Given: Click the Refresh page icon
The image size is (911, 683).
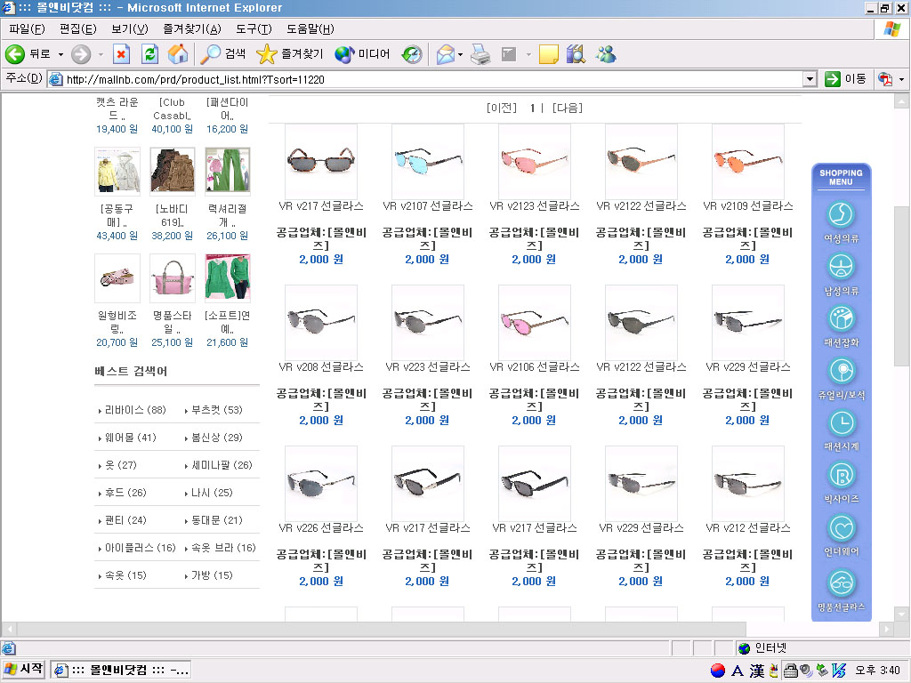Looking at the screenshot, I should 149,54.
